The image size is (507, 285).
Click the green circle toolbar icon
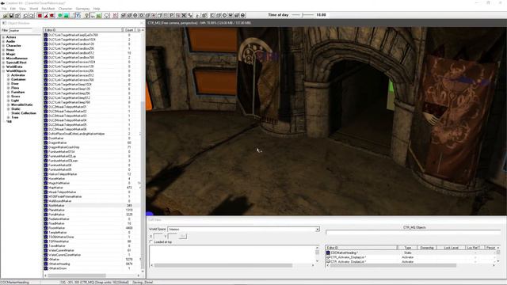pyautogui.click(x=60, y=15)
